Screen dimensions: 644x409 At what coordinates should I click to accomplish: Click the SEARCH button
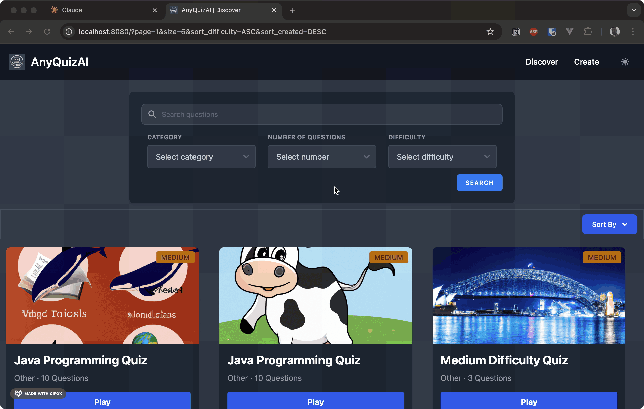point(480,183)
